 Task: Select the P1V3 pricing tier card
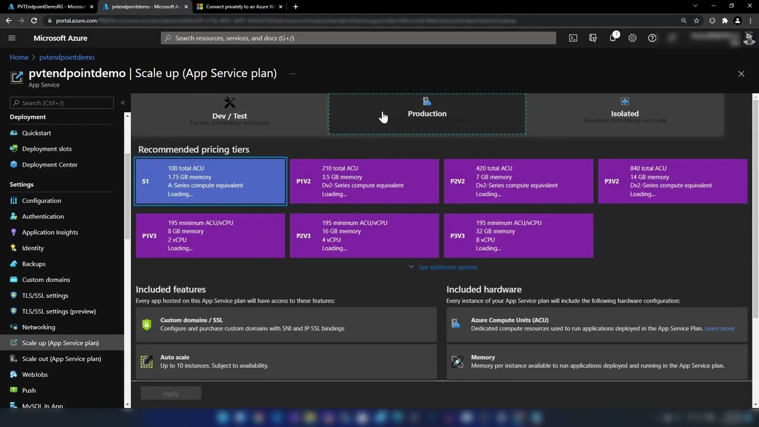click(211, 235)
